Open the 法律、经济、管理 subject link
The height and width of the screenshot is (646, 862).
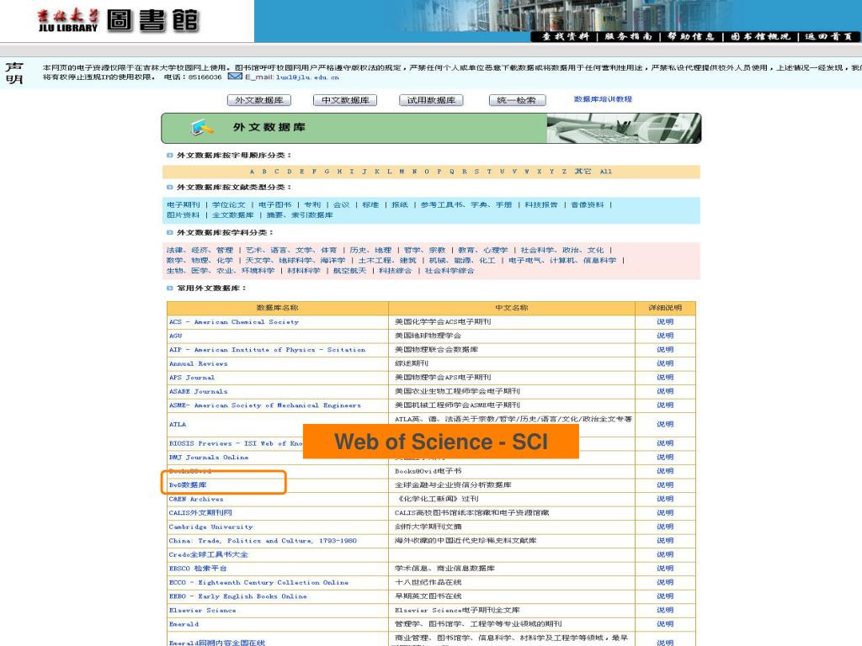click(x=200, y=250)
